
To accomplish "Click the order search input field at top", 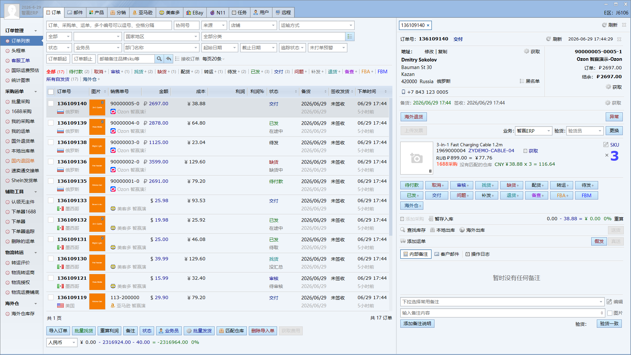I will point(109,25).
